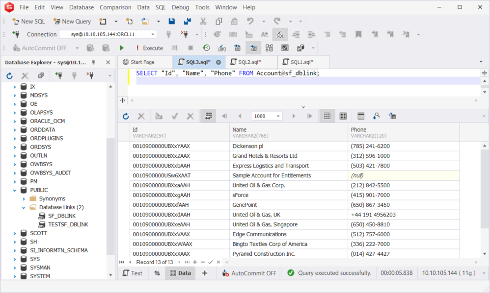Expand the SCOTT database node
The height and width of the screenshot is (293, 490).
point(15,233)
